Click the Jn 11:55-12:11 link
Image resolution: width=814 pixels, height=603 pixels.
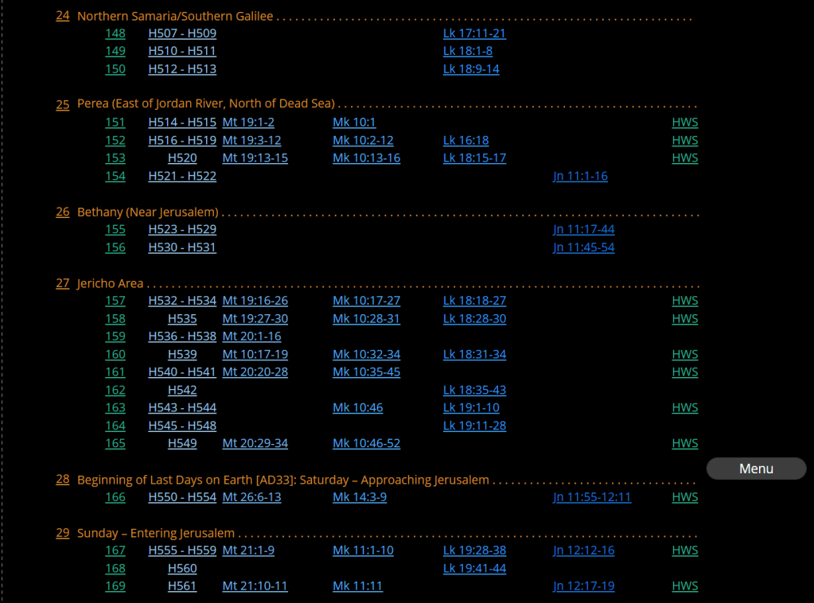point(592,497)
